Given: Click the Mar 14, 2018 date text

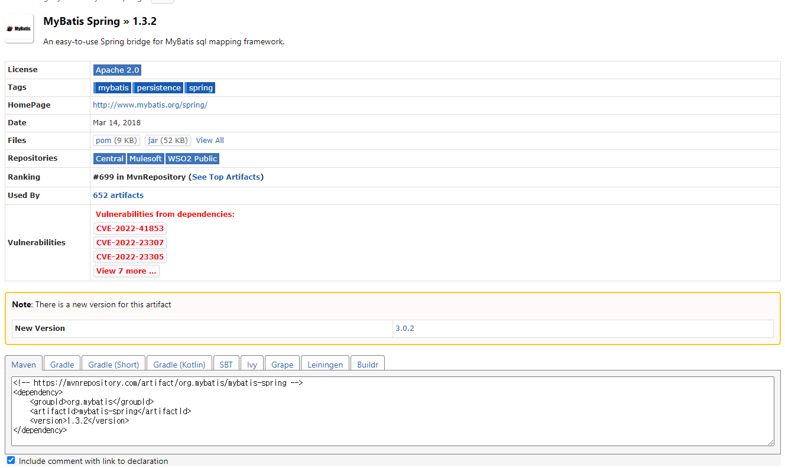Looking at the screenshot, I should click(116, 123).
